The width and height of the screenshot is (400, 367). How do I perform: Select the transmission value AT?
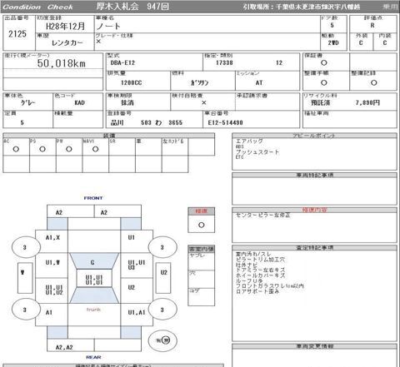click(x=259, y=83)
